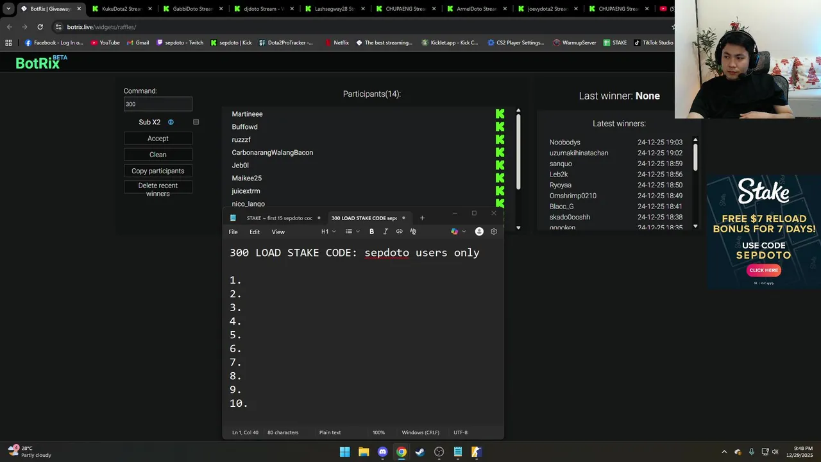
Task: Open Discord from taskbar
Action: point(383,452)
